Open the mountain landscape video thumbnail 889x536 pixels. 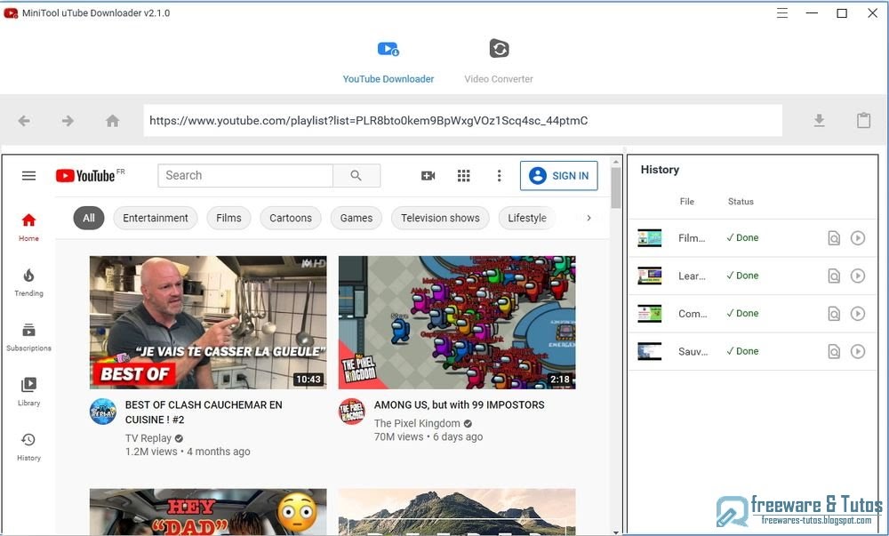[x=457, y=512]
